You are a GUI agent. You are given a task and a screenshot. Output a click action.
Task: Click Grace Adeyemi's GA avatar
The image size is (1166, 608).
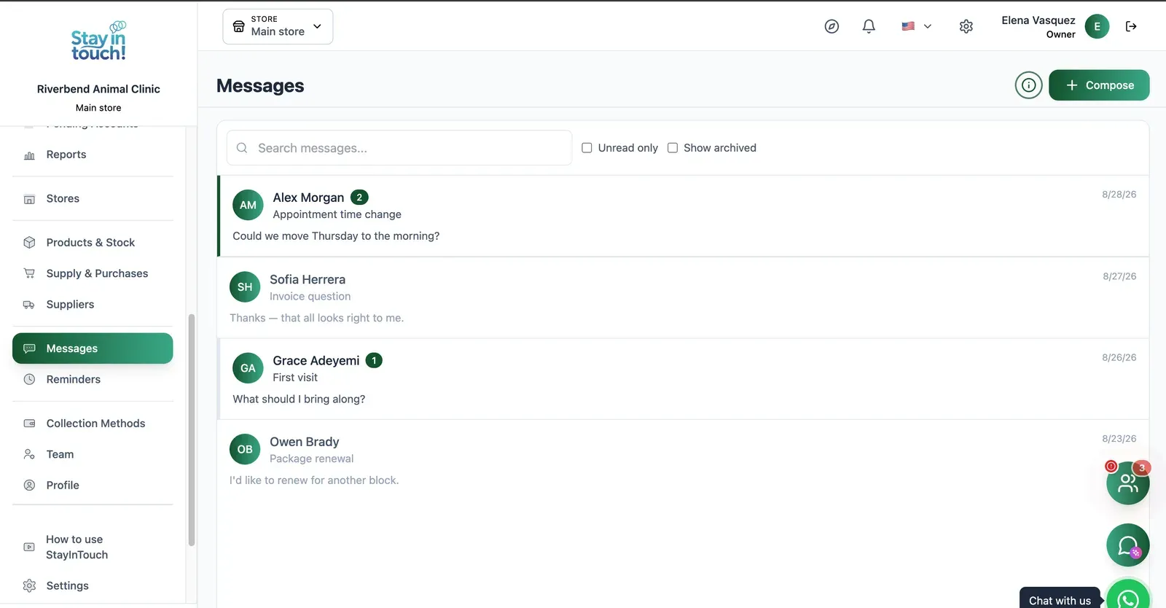tap(248, 368)
